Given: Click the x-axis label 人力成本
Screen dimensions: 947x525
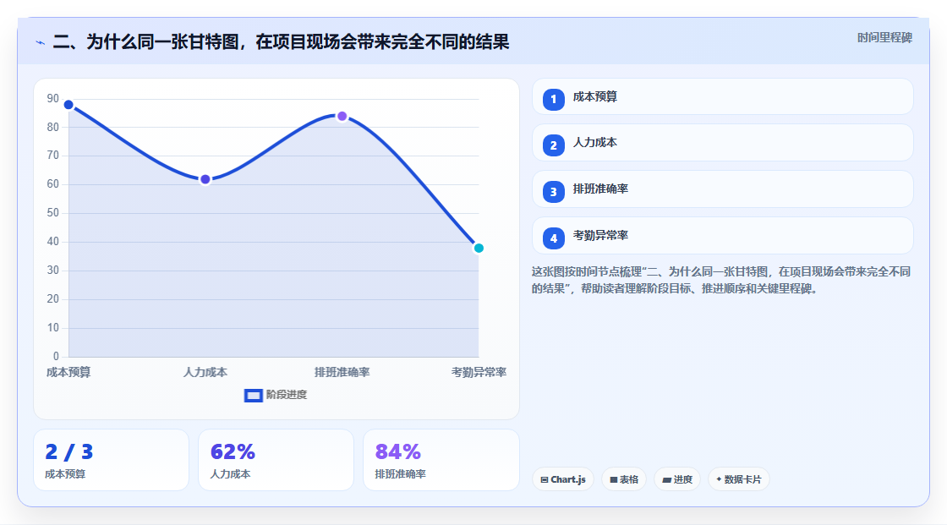Looking at the screenshot, I should [205, 372].
